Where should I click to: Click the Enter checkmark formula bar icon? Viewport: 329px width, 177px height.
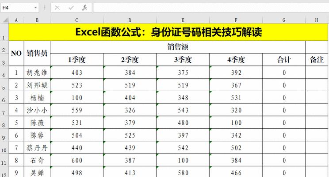tap(71, 8)
